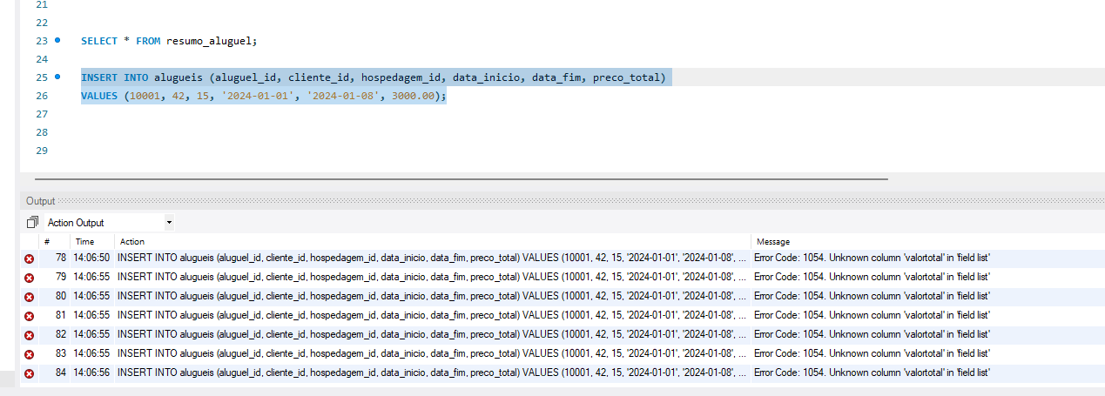
Task: Click the Action column header
Action: 132,241
